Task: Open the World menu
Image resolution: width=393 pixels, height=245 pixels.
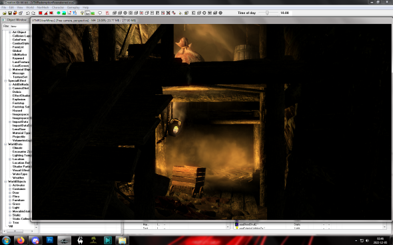Action: click(29, 7)
